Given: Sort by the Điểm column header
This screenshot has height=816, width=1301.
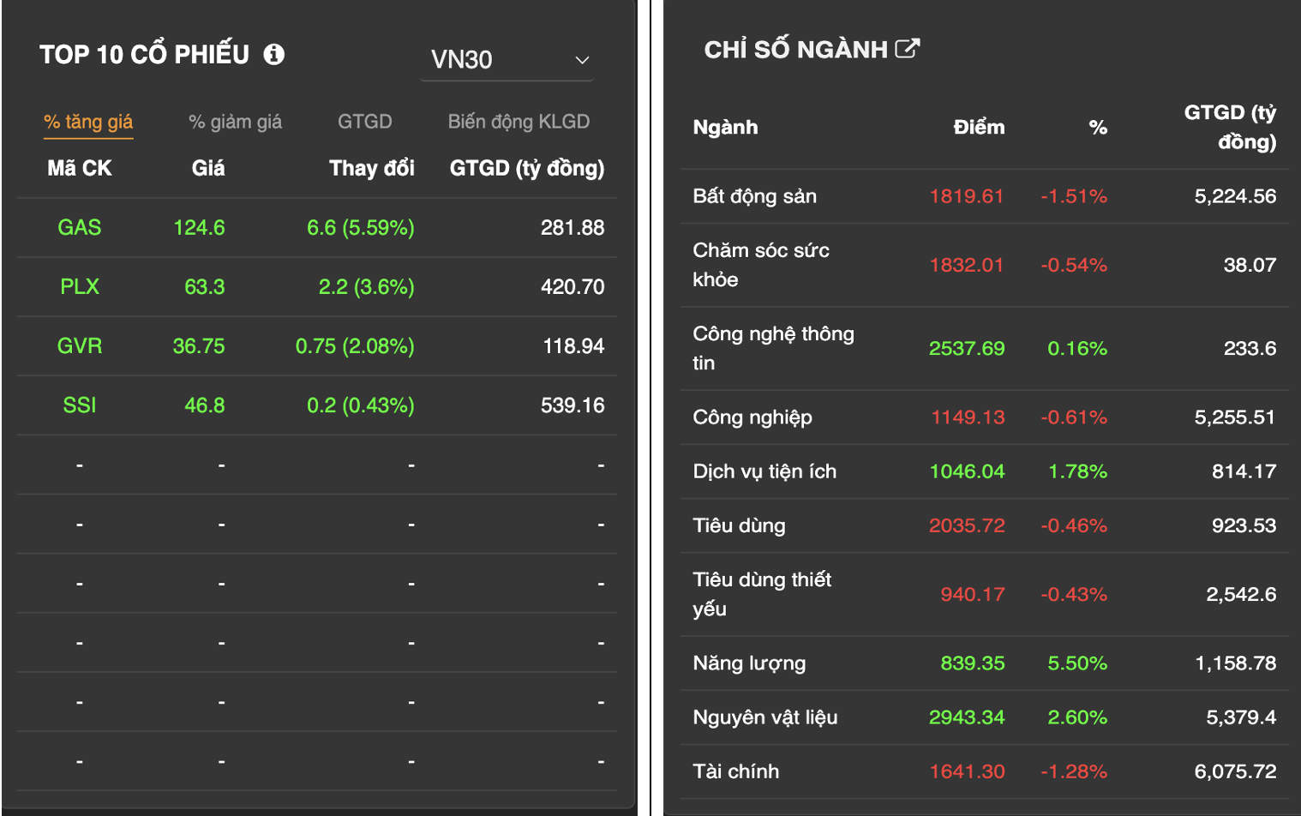Looking at the screenshot, I should (978, 128).
